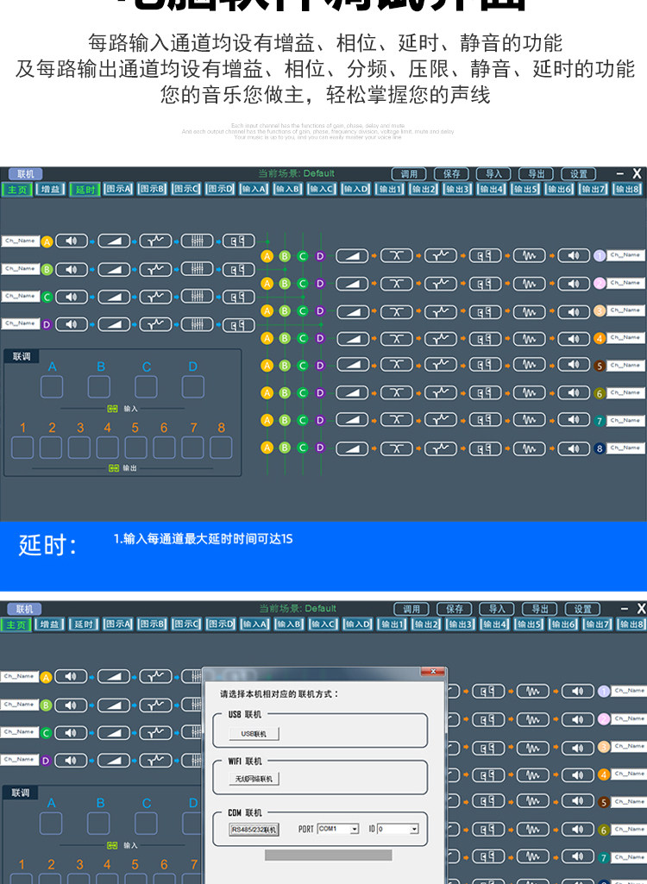The width and height of the screenshot is (647, 884).
Task: Open the gain ramp block for output 4
Action: tap(352, 339)
